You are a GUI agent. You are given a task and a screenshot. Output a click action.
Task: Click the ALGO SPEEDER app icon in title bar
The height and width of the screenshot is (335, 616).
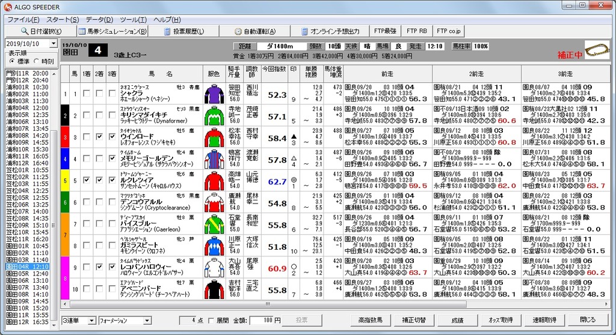[x=7, y=7]
